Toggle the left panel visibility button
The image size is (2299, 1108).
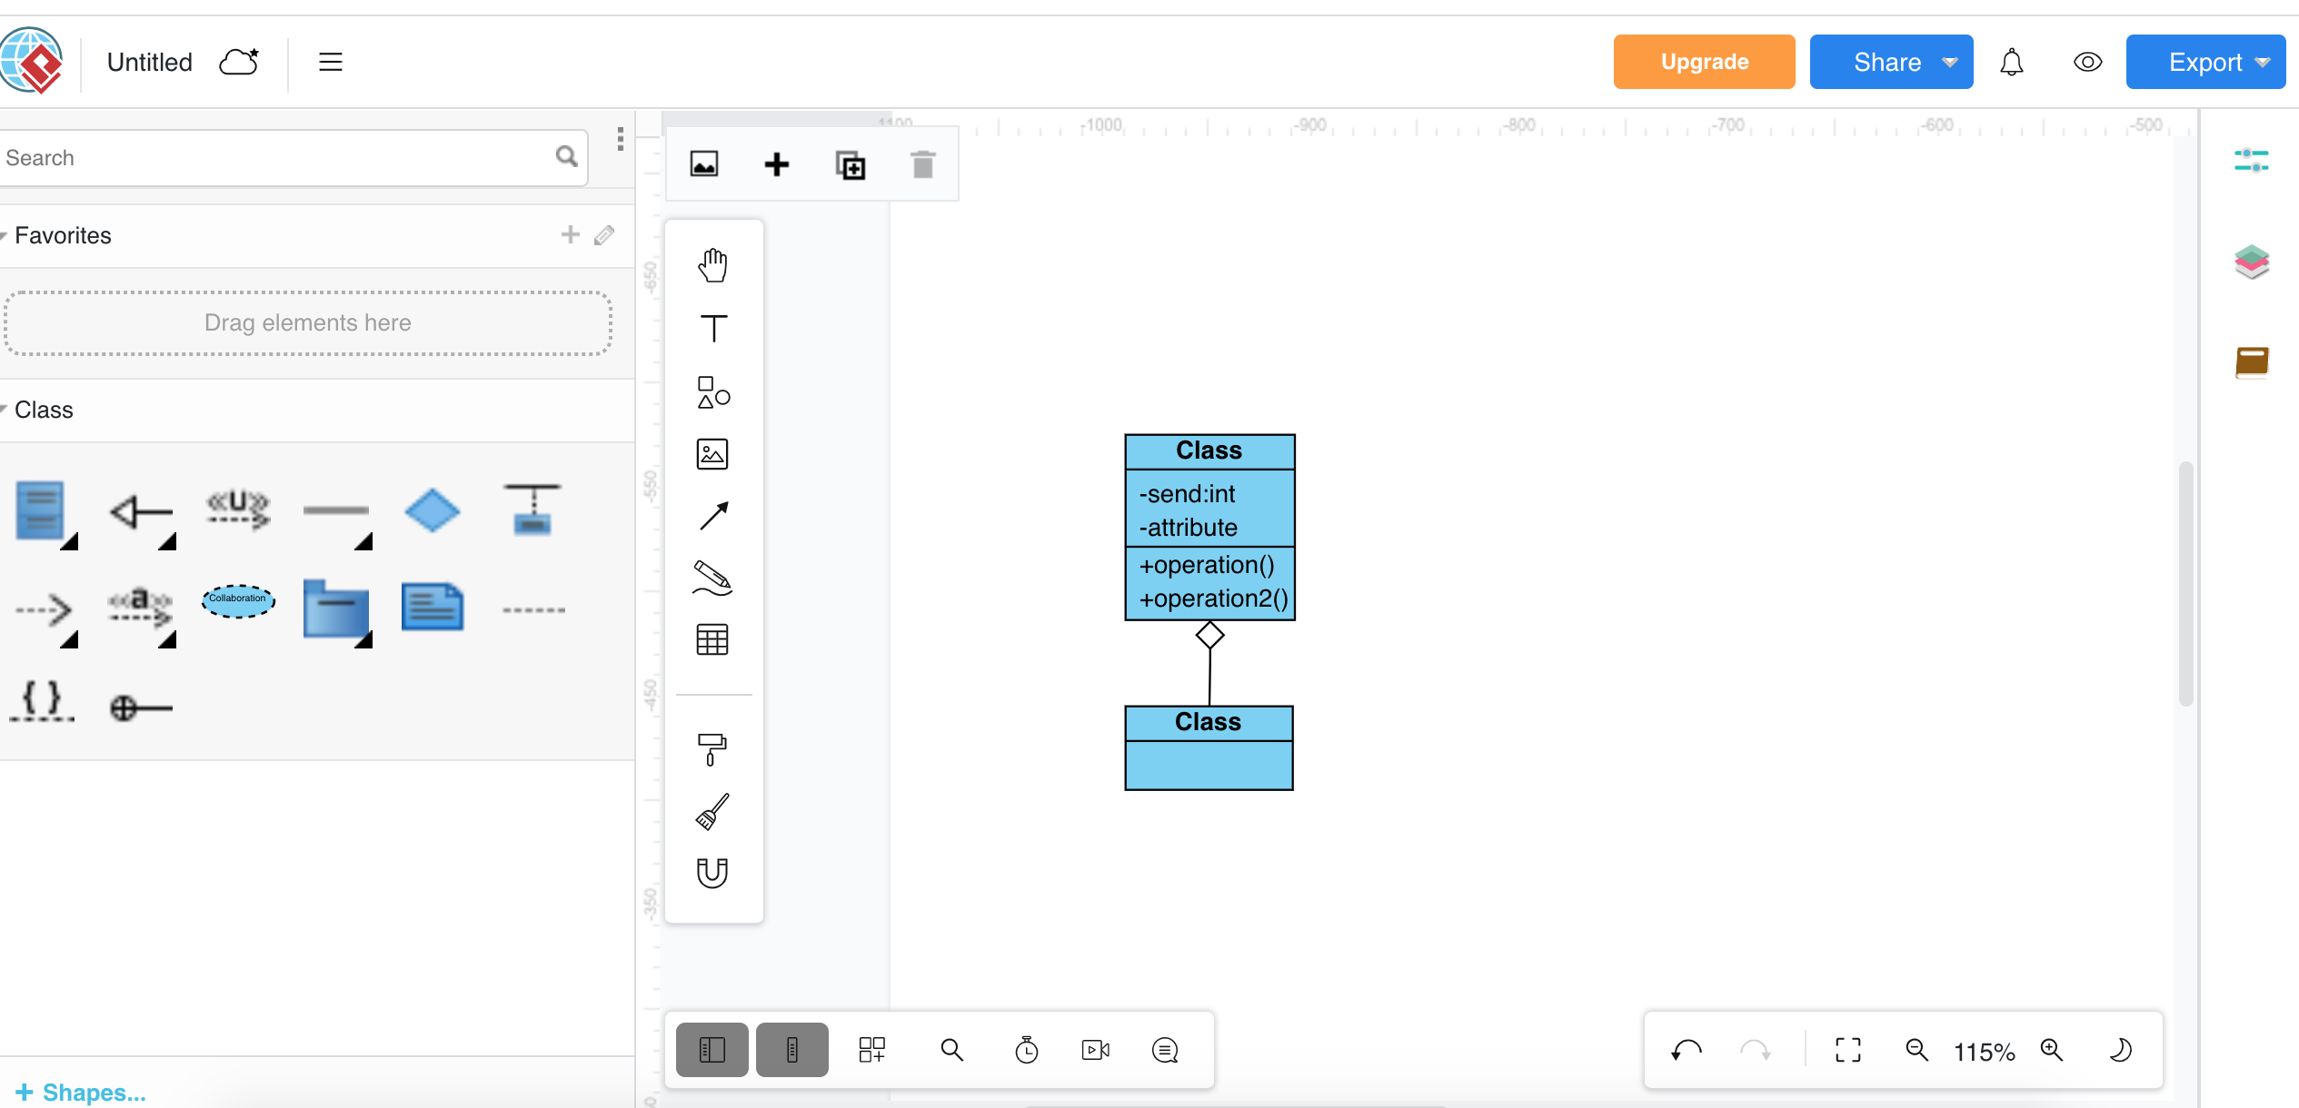(x=712, y=1050)
